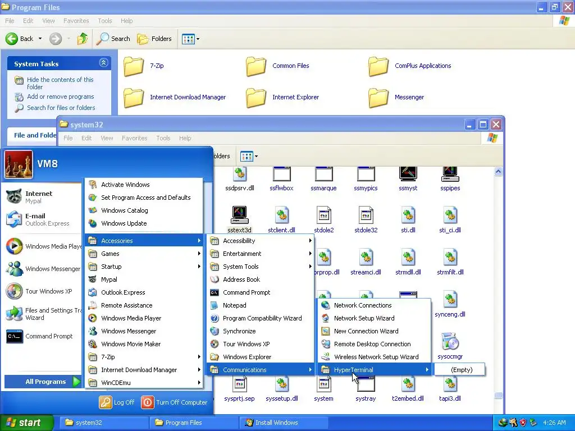The height and width of the screenshot is (431, 575).
Task: Select the syssetup.dll file
Action: coord(282,383)
